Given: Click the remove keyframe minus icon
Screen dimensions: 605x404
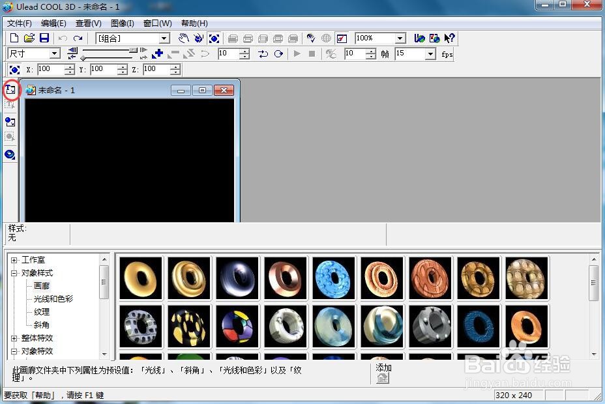Looking at the screenshot, I should 173,53.
